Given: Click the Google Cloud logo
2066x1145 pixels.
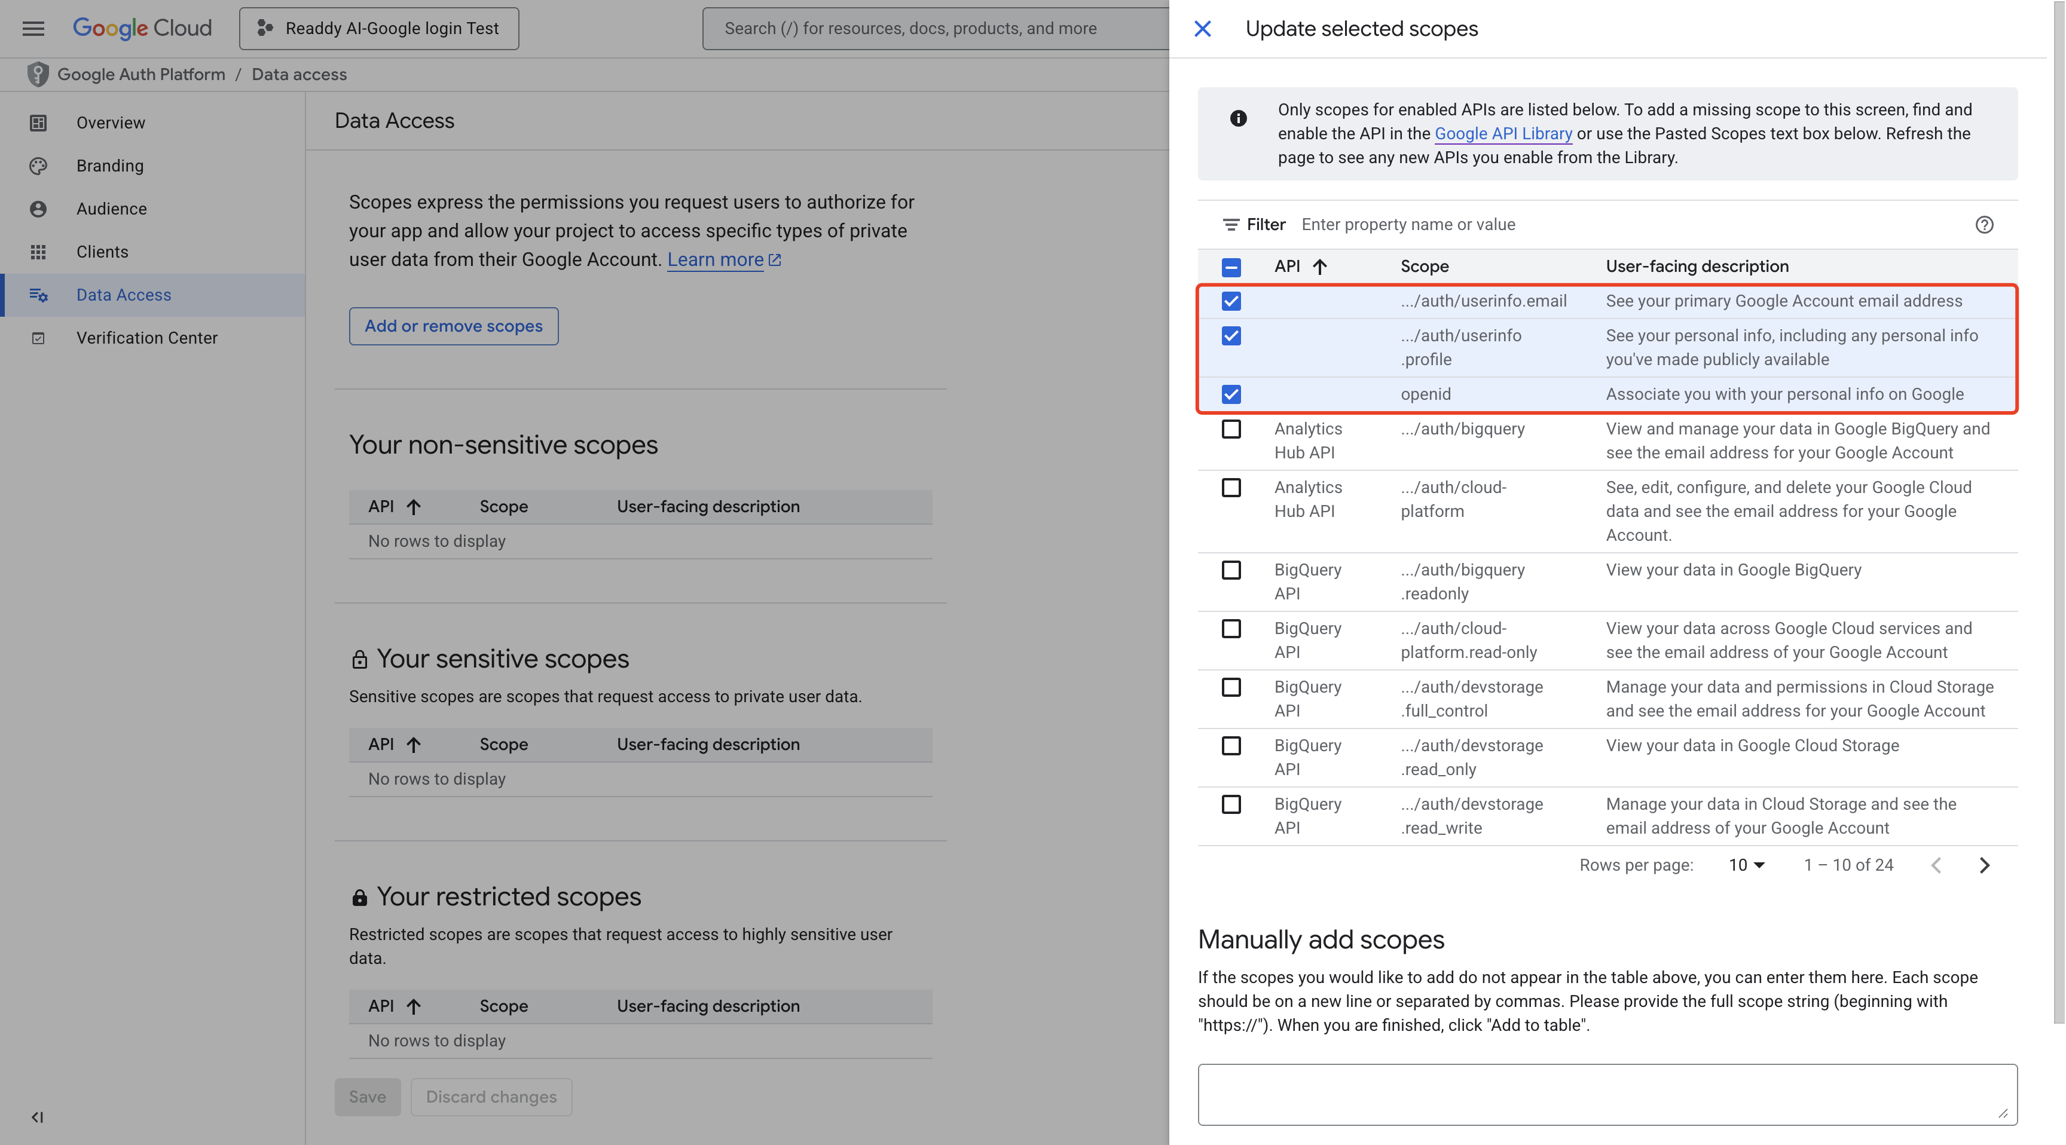Looking at the screenshot, I should click(143, 29).
